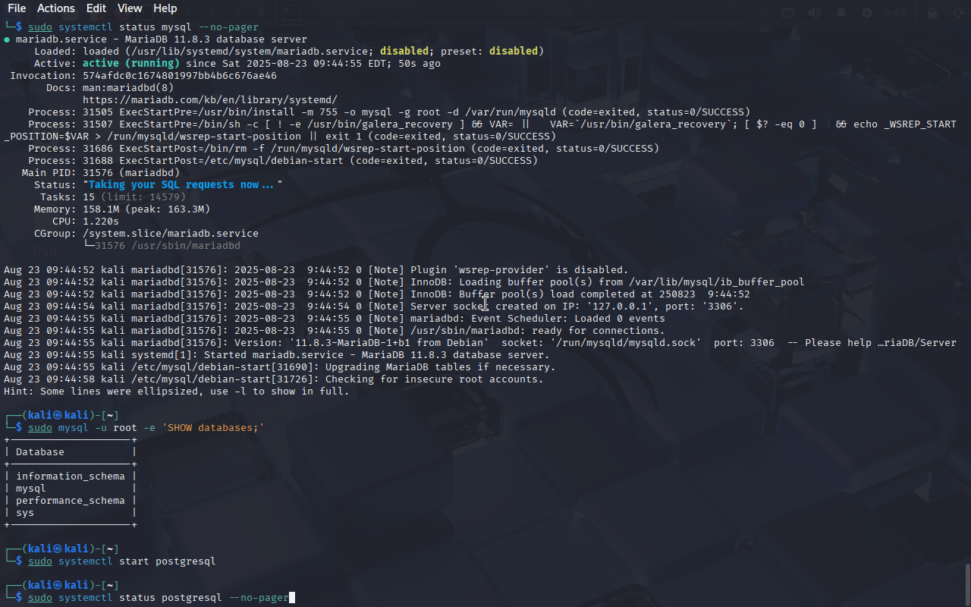971x607 pixels.
Task: Select the 'performance_schema' database row
Action: [x=71, y=501]
